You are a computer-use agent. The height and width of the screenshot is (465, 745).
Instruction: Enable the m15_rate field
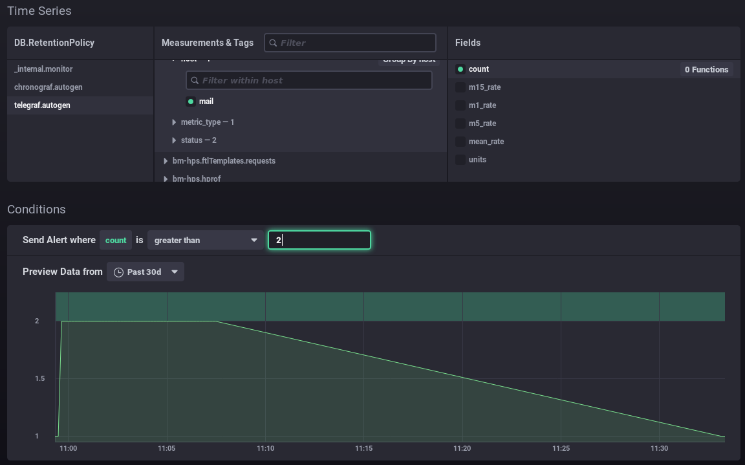click(x=460, y=87)
